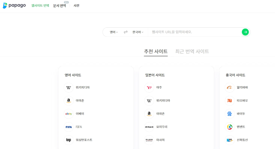
Task: Open the 야후 link
Action: pyautogui.click(x=159, y=88)
